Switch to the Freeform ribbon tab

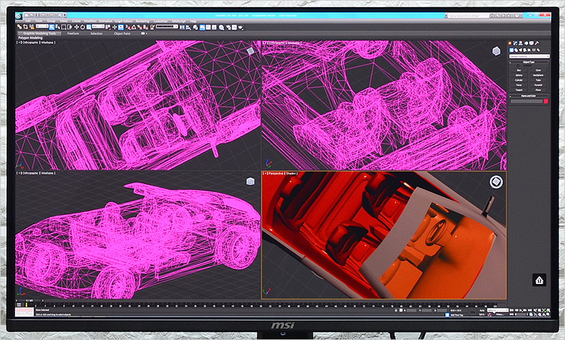pos(74,33)
